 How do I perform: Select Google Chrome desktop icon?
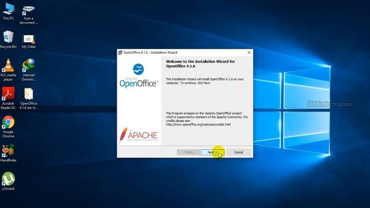pos(8,127)
